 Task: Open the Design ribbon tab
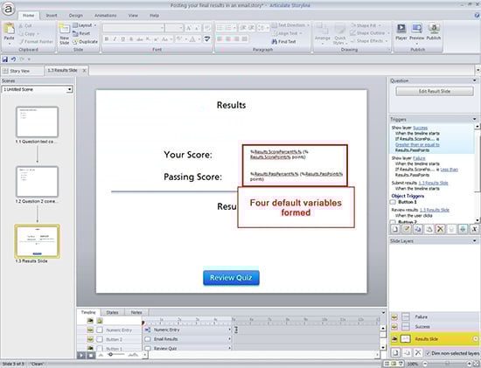pyautogui.click(x=75, y=16)
